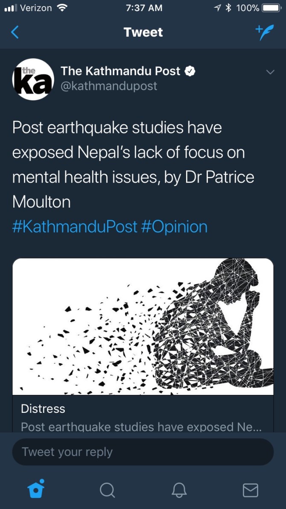Tap the article description preview text

141,427
